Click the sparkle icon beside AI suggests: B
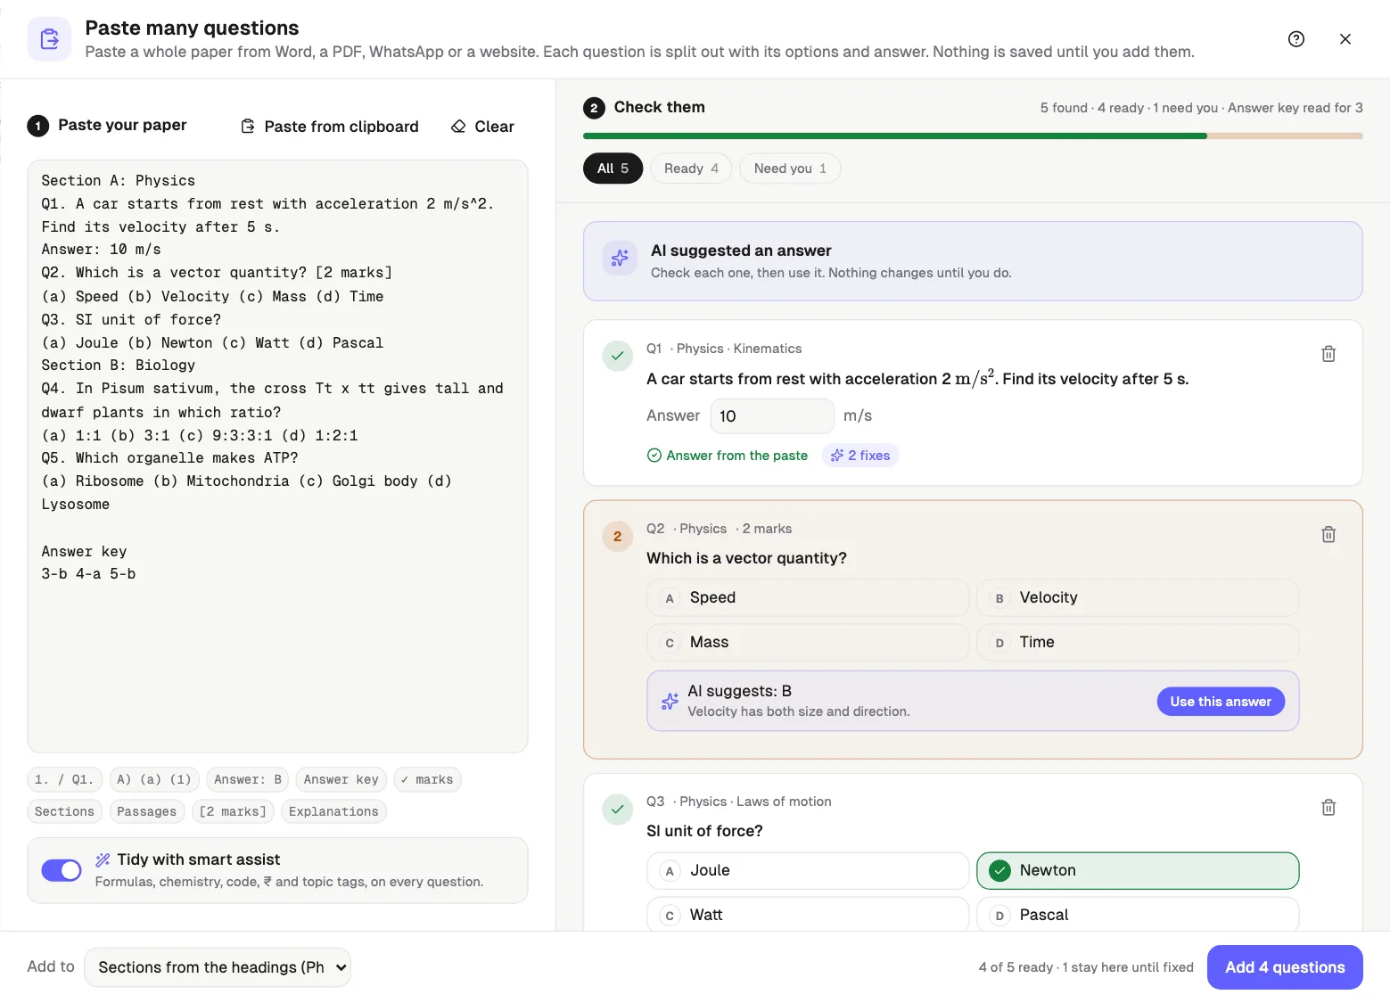This screenshot has width=1390, height=1003. click(670, 702)
